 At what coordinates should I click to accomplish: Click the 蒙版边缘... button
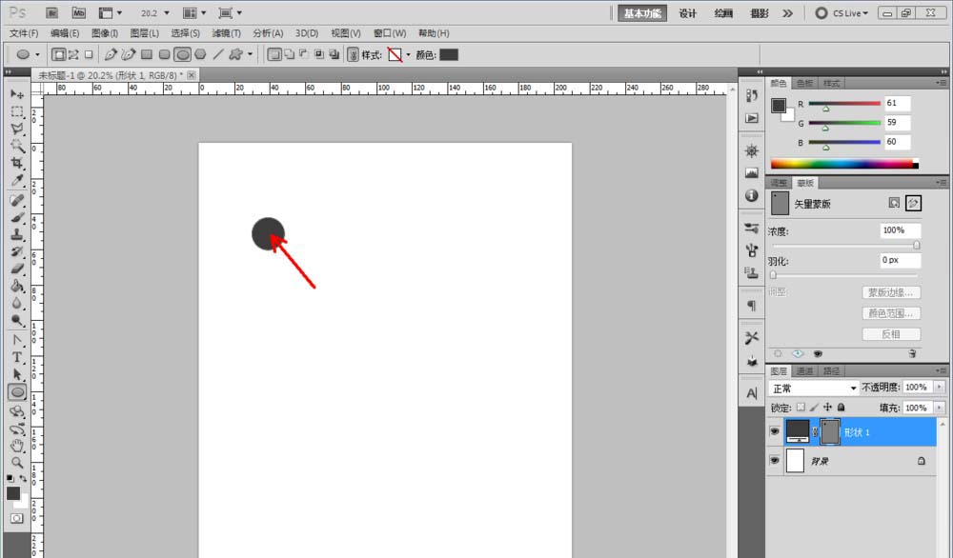click(x=891, y=292)
